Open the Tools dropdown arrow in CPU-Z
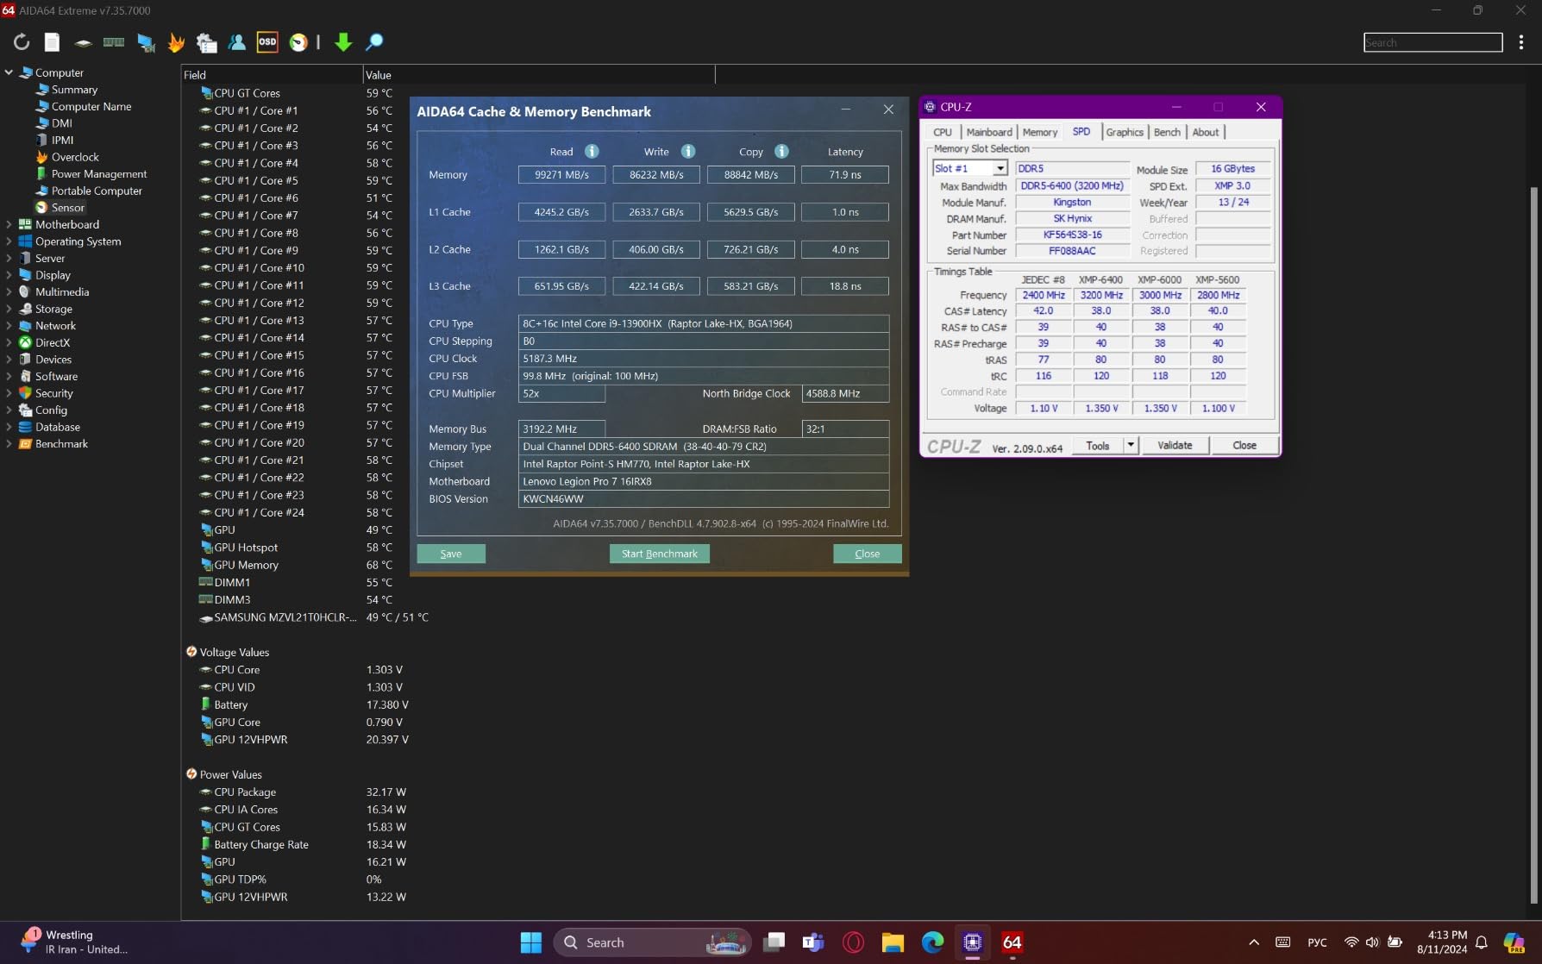Viewport: 1542px width, 964px height. tap(1131, 445)
